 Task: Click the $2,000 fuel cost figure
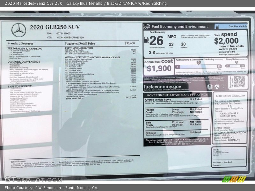click(x=226, y=41)
